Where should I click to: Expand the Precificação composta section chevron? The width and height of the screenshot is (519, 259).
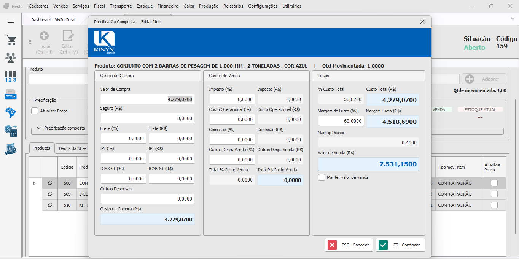coord(39,128)
